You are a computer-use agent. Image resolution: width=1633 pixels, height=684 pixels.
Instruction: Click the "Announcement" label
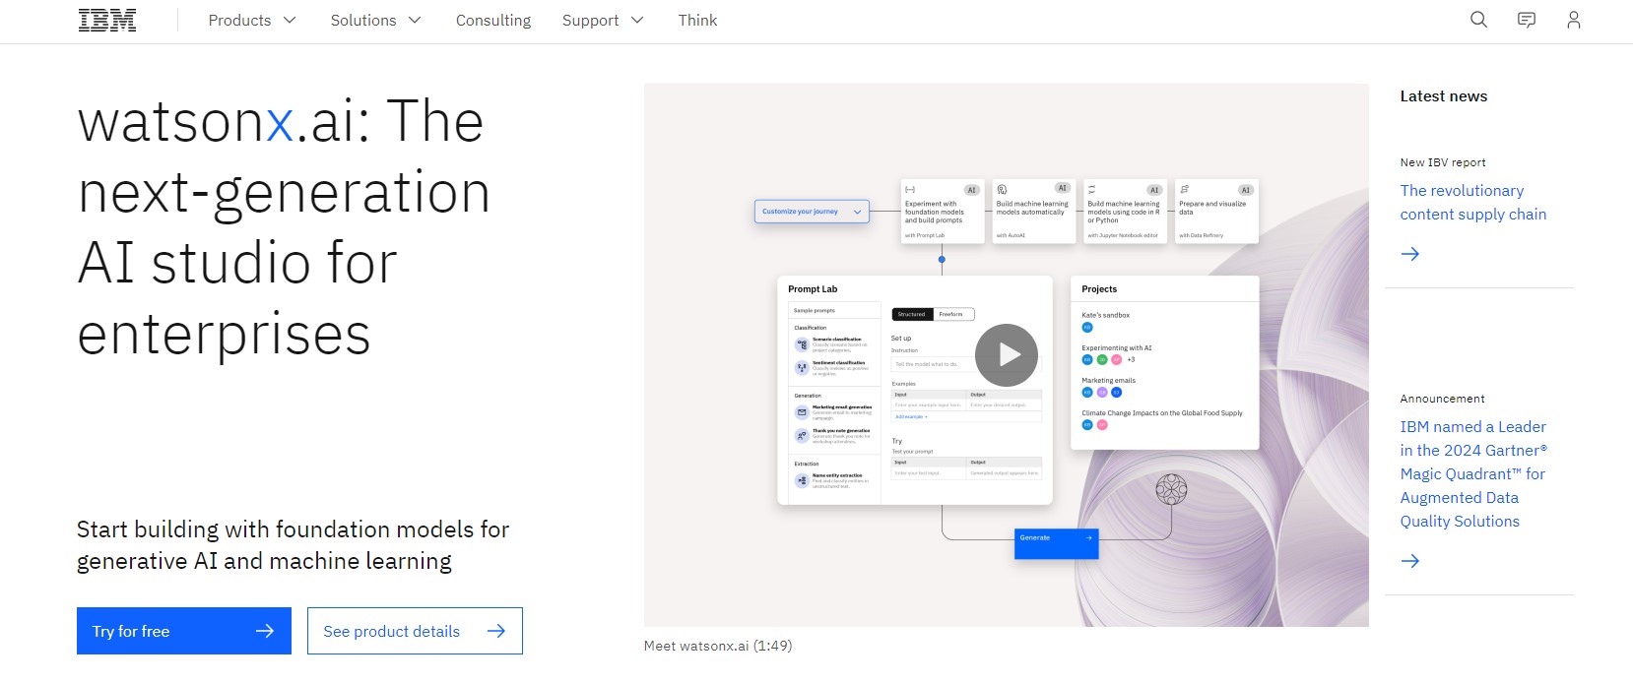1442,399
